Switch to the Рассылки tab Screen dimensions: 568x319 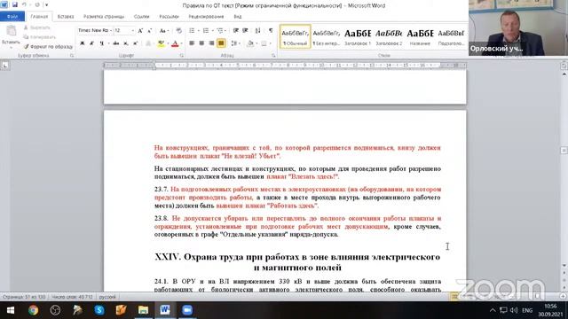coord(169,17)
